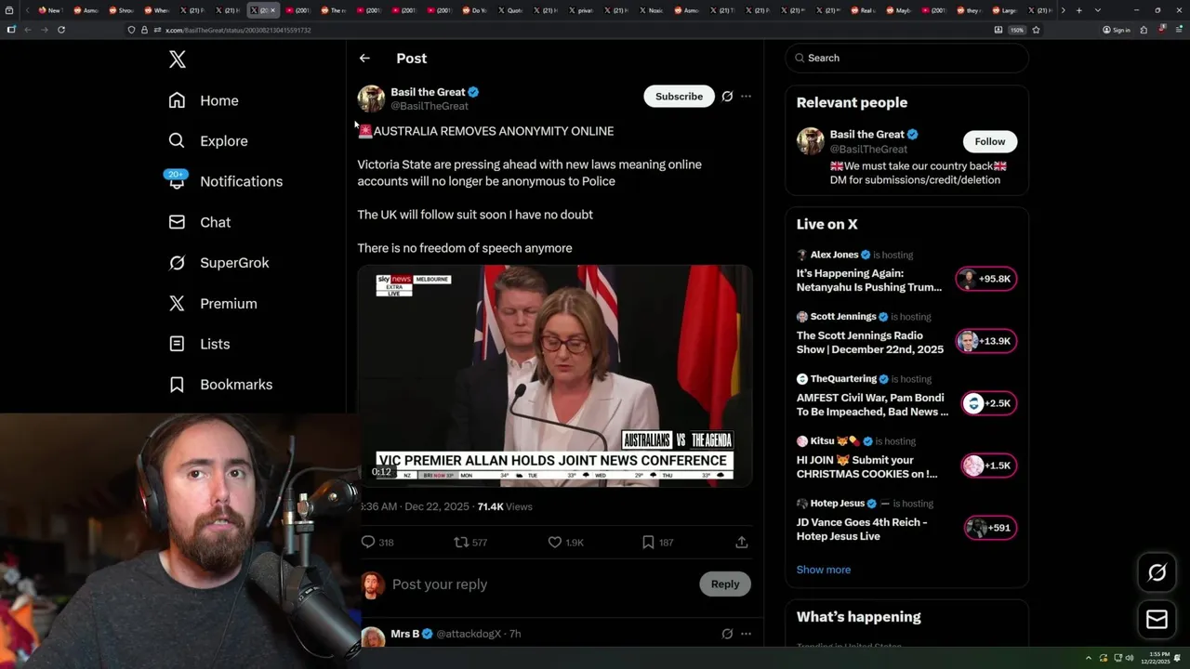The height and width of the screenshot is (669, 1190).
Task: Click the repost icon showing 577
Action: pyautogui.click(x=460, y=542)
